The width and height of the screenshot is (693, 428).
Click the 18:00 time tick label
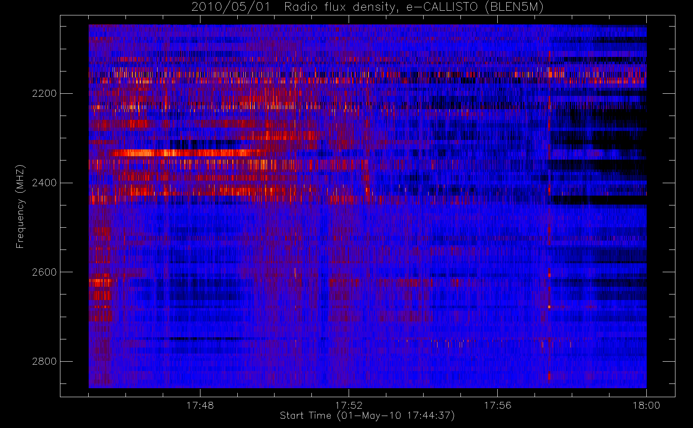coord(646,405)
